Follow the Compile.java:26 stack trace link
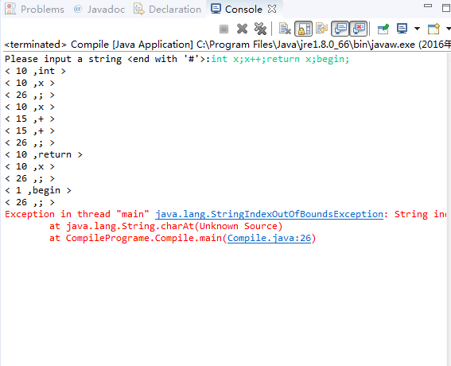 (269, 238)
